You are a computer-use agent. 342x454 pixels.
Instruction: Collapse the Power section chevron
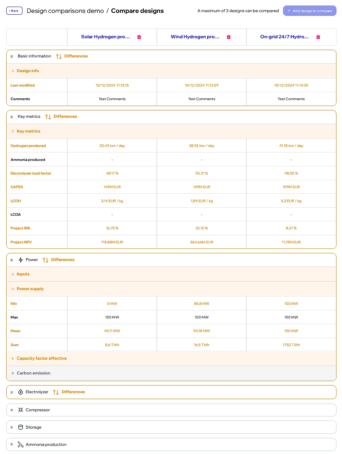coord(12,260)
